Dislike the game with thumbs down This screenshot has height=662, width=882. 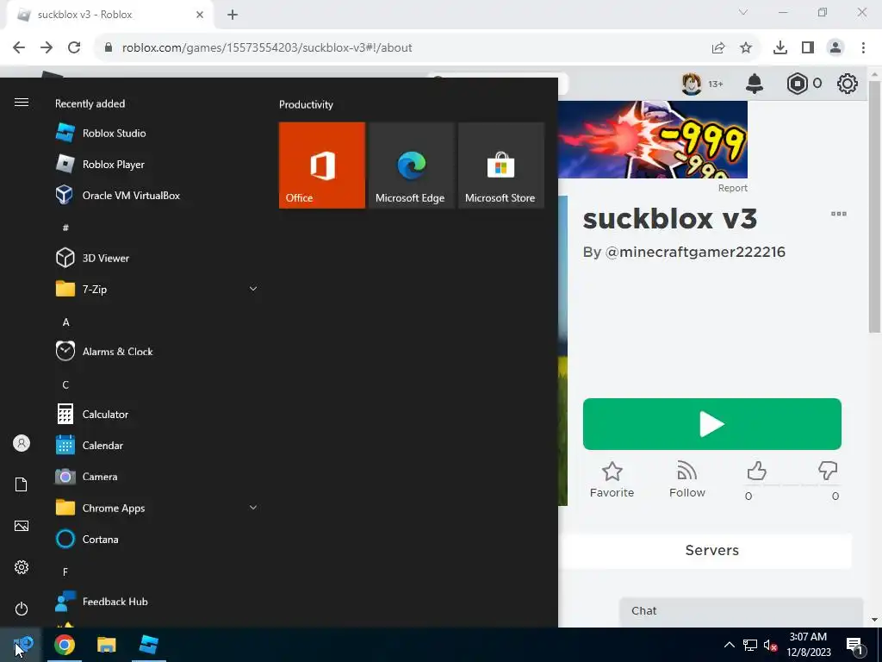click(828, 472)
